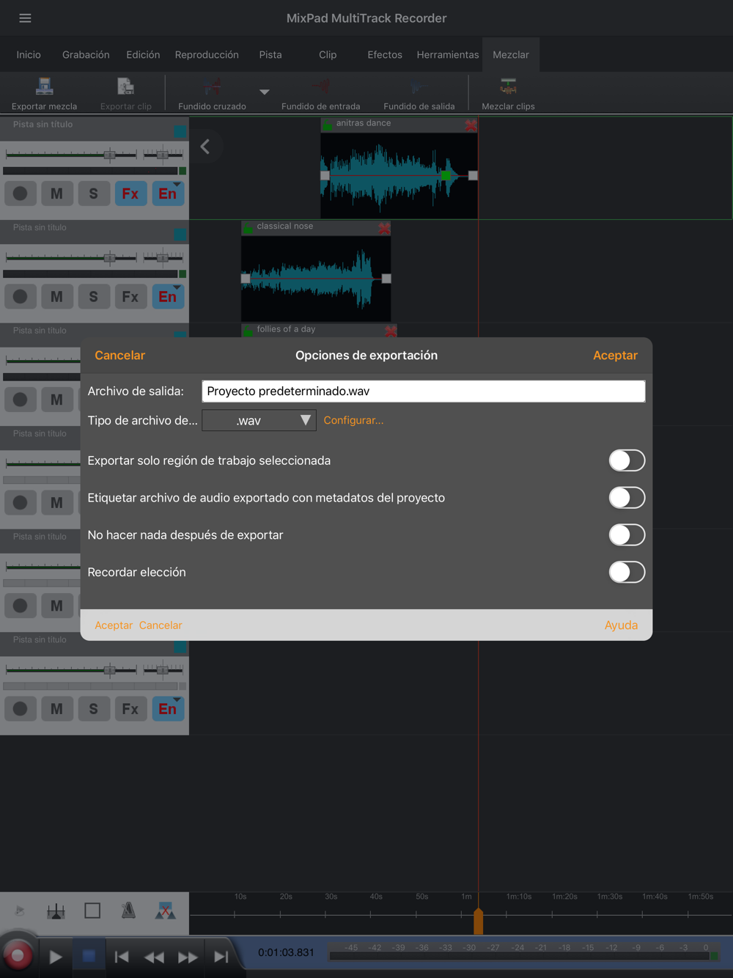733x978 pixels.
Task: Mute the anitras dance track with M
Action: (57, 194)
